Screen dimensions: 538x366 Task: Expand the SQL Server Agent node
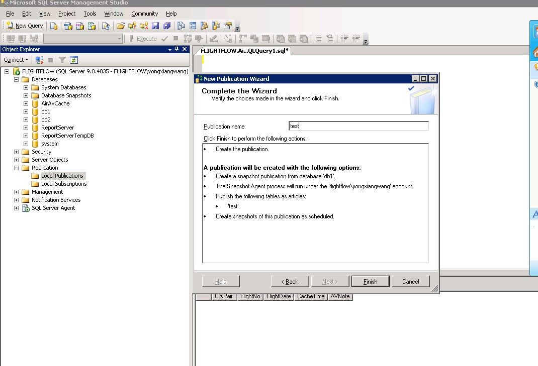pyautogui.click(x=16, y=208)
